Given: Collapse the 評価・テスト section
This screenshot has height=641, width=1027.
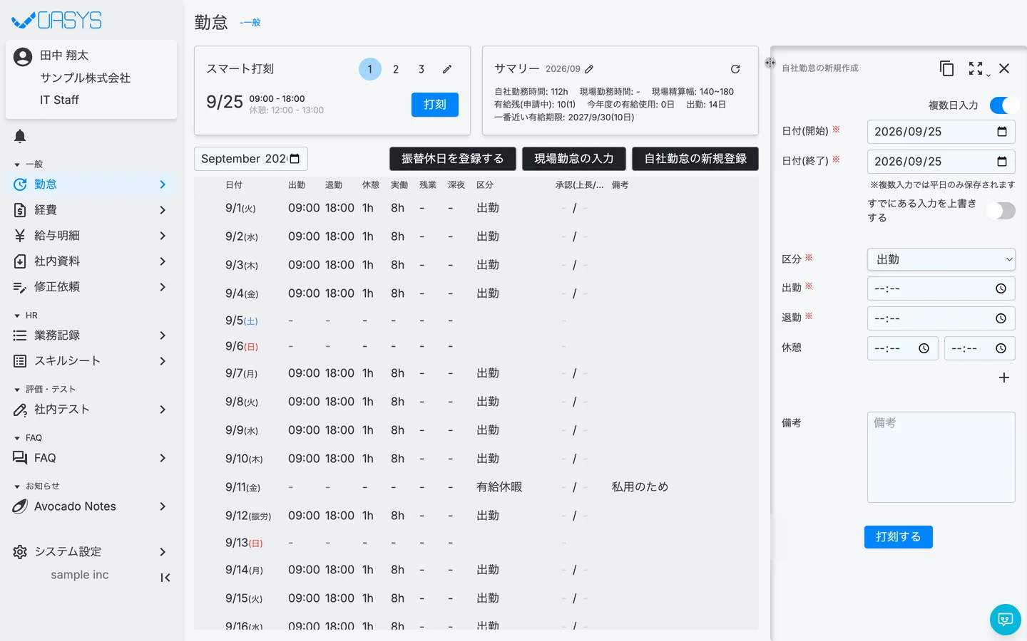Looking at the screenshot, I should [45, 390].
